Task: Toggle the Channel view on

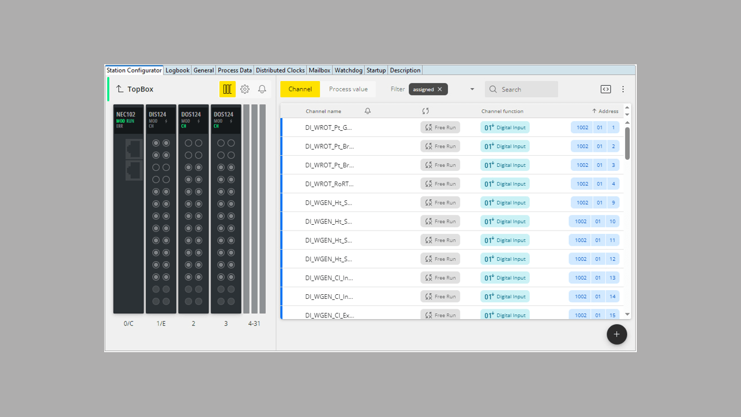Action: point(300,89)
